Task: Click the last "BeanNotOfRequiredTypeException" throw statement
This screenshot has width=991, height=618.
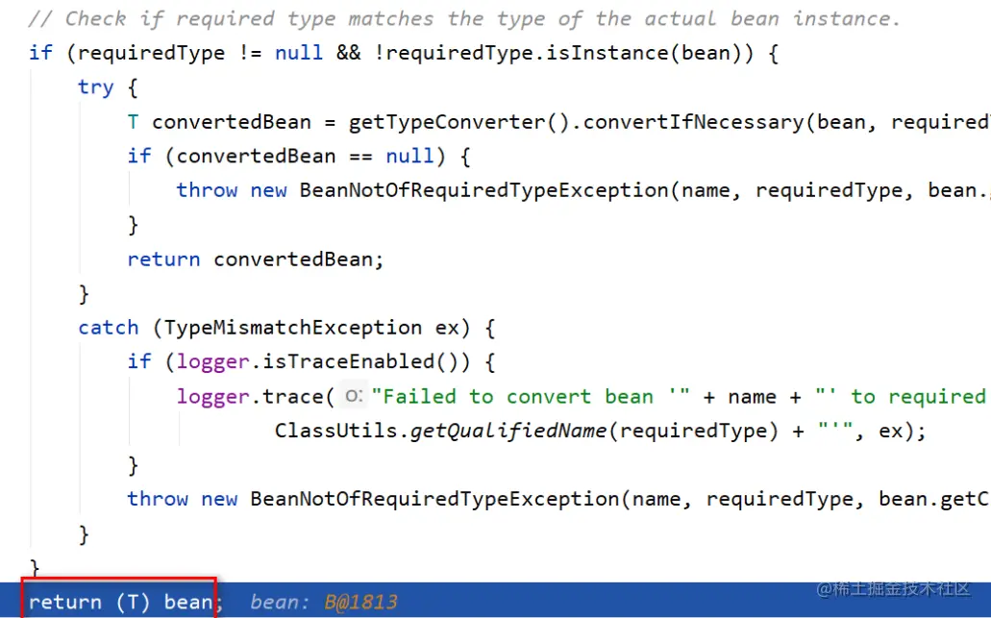Action: click(434, 499)
